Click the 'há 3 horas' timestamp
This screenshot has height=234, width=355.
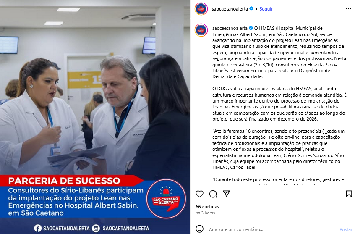point(205,213)
